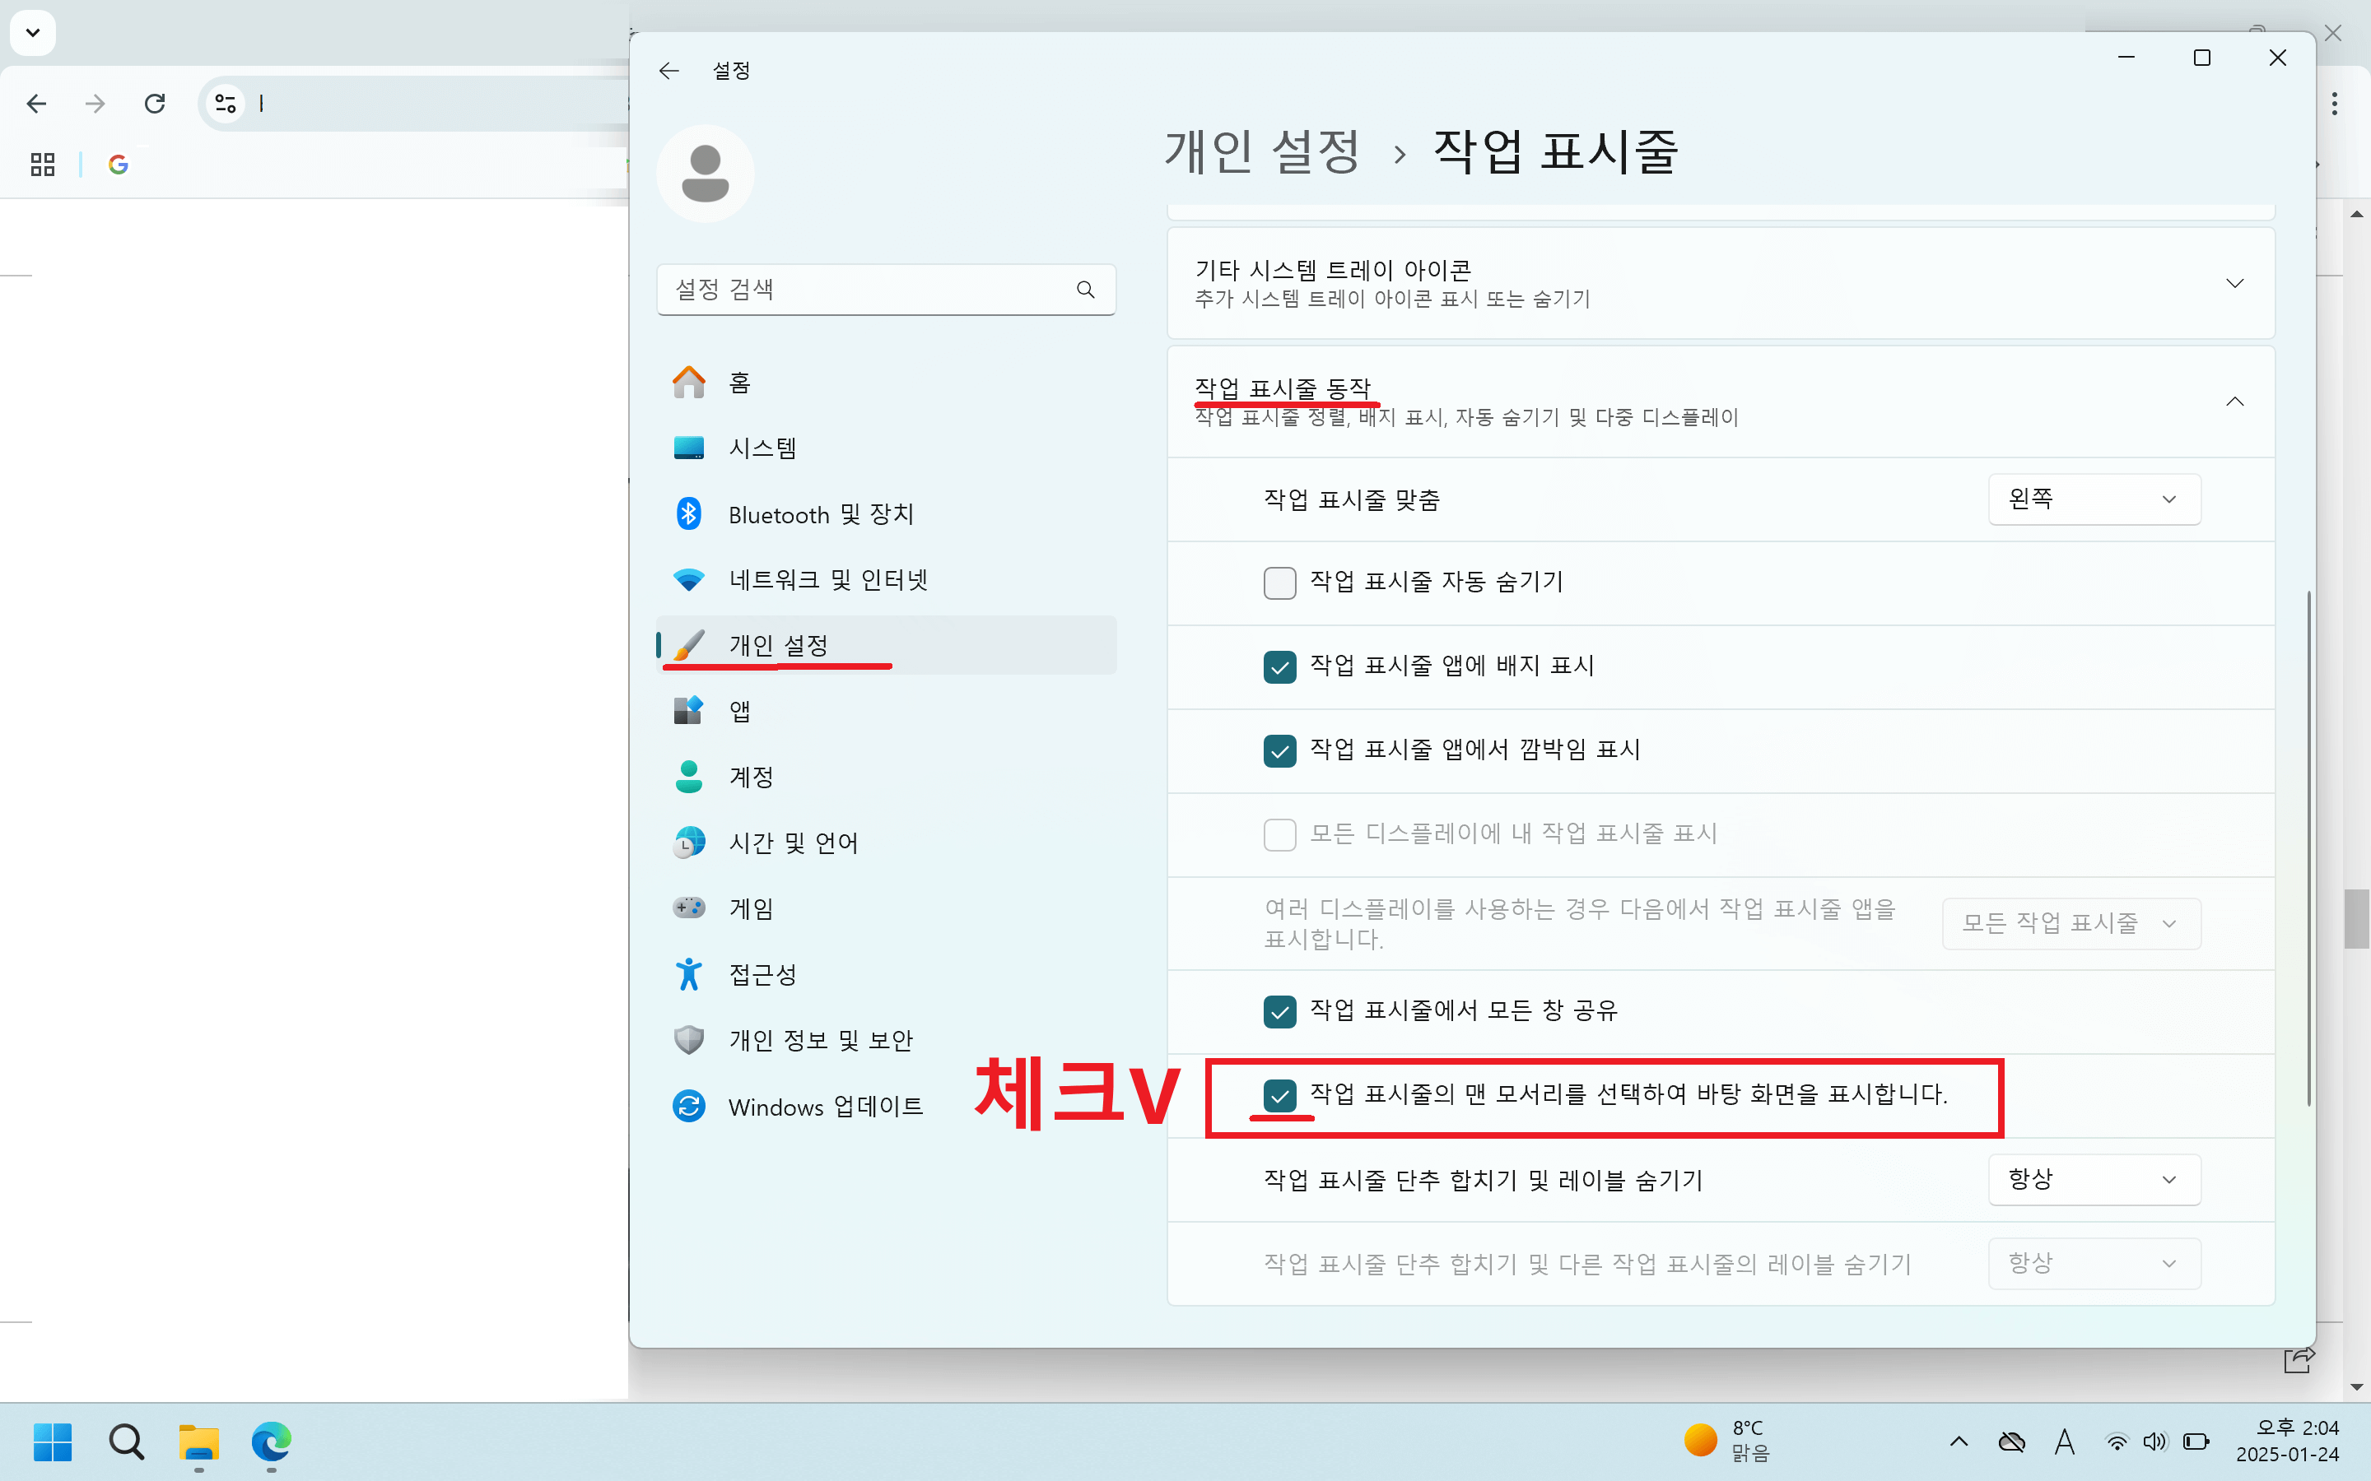Open the weather widget in the taskbar
This screenshot has width=2371, height=1481.
pyautogui.click(x=1727, y=1441)
